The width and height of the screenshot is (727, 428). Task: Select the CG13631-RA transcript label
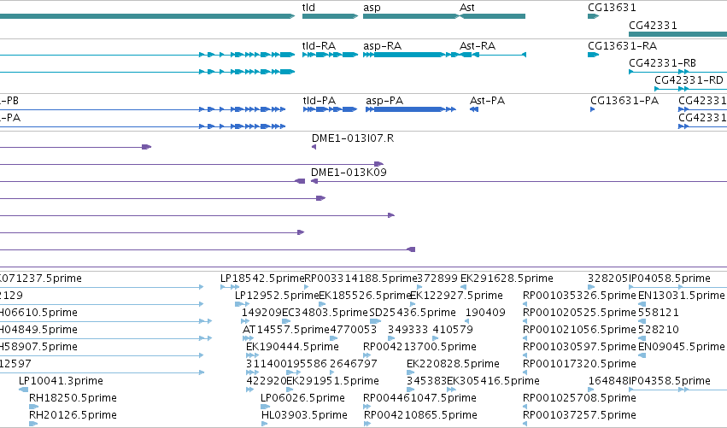(623, 45)
